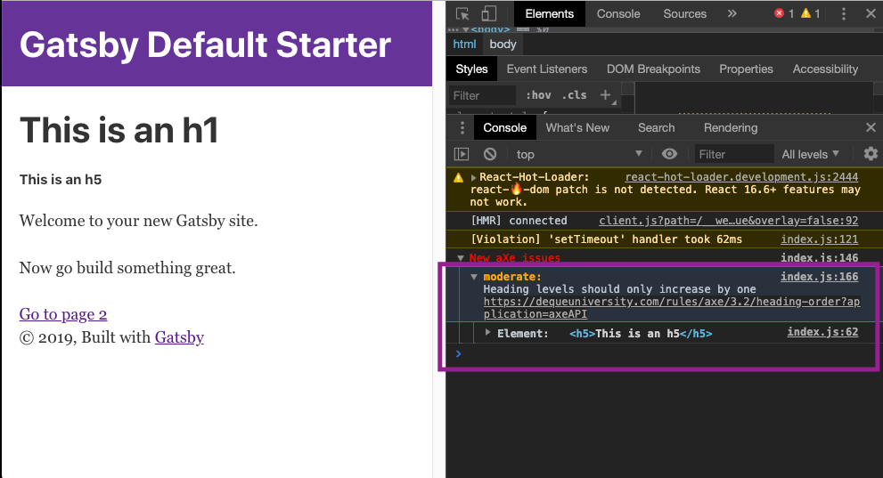Click the 'This is an h1' heading
Image resolution: width=883 pixels, height=478 pixels.
coord(119,130)
